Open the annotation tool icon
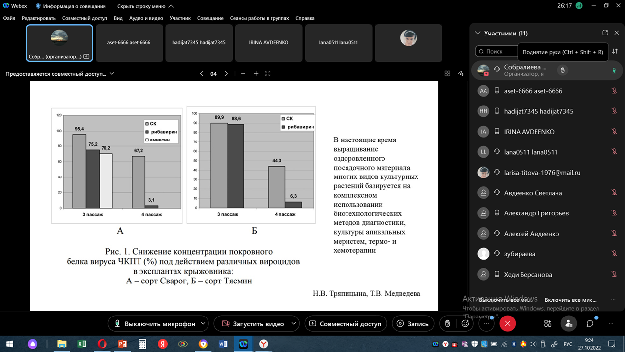 (461, 74)
